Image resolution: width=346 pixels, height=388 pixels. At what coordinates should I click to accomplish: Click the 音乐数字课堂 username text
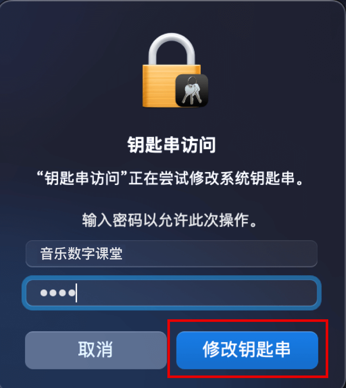(x=81, y=254)
